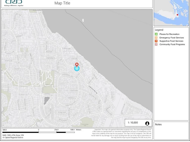Click the NAD_1983_UTM_Zone_10N projection text
Image resolution: width=190 pixels, height=142 pixels.
pyautogui.click(x=13, y=135)
